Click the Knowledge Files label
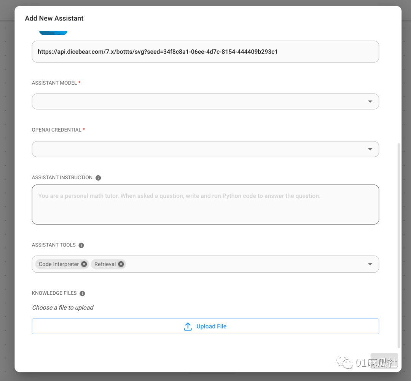Image resolution: width=411 pixels, height=381 pixels. (x=54, y=293)
